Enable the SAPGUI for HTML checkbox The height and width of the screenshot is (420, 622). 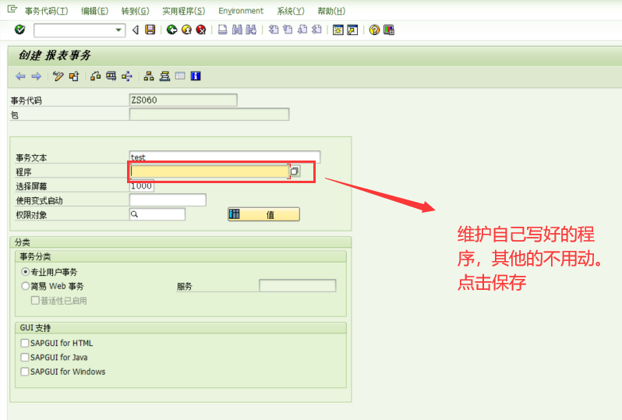25,343
